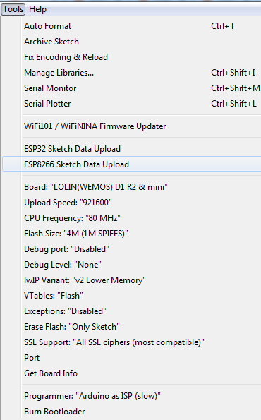Viewport: 261px width, 420px height.
Task: Launch the Serial Monitor
Action: point(131,88)
